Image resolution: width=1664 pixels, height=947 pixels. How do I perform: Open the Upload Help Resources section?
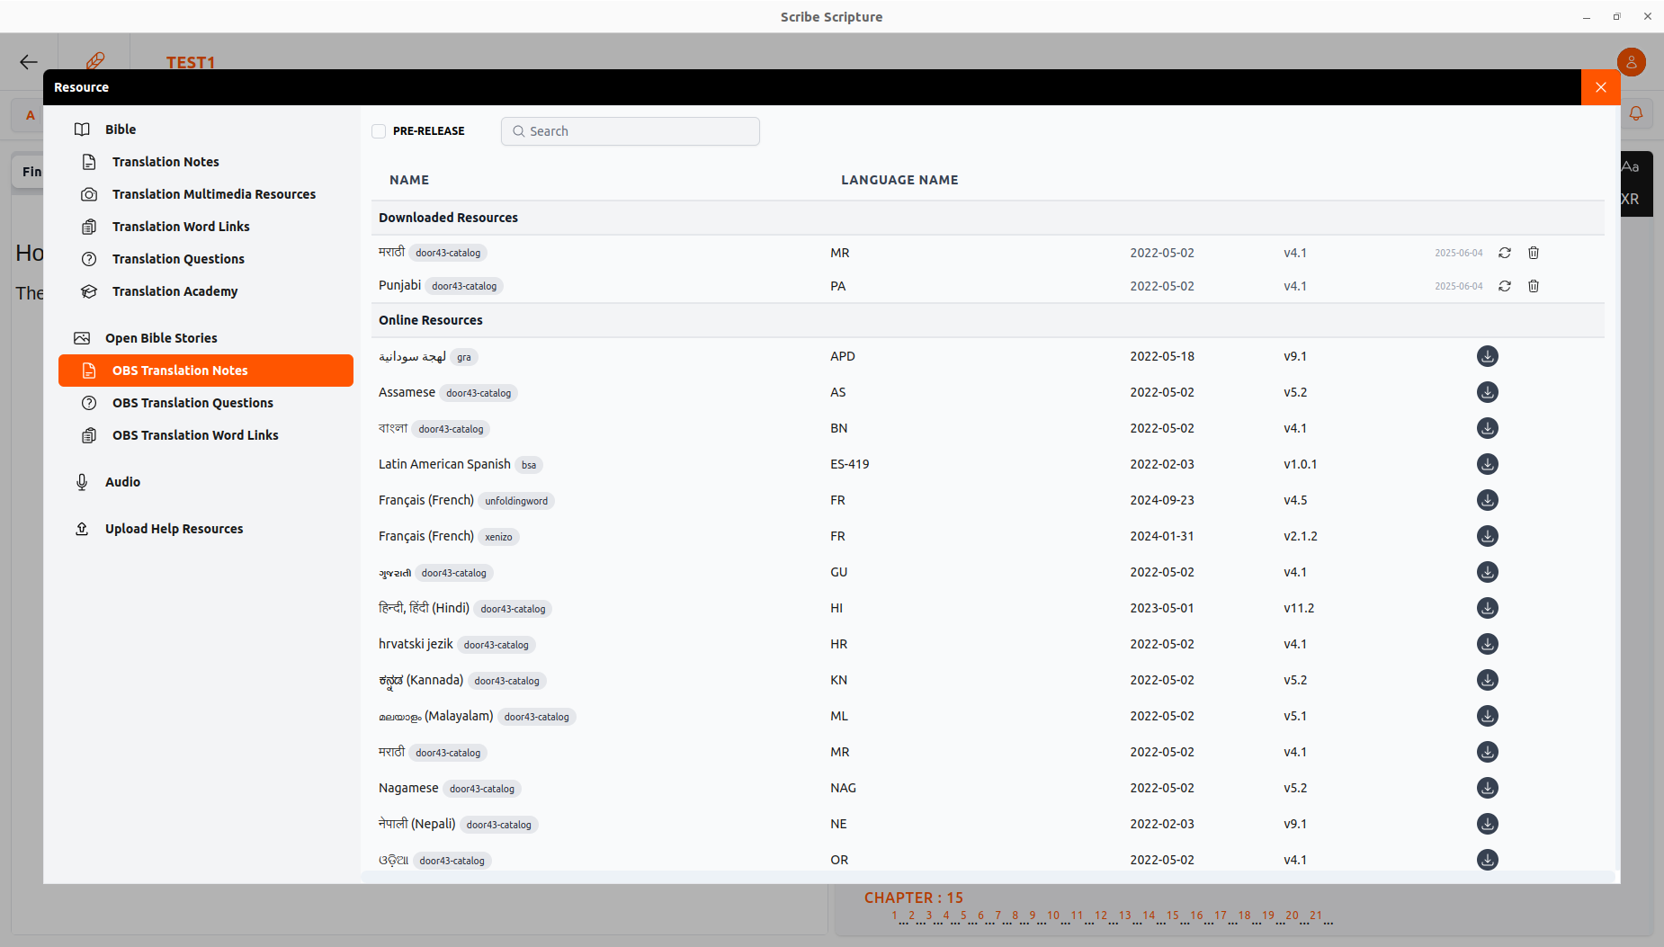coord(174,528)
